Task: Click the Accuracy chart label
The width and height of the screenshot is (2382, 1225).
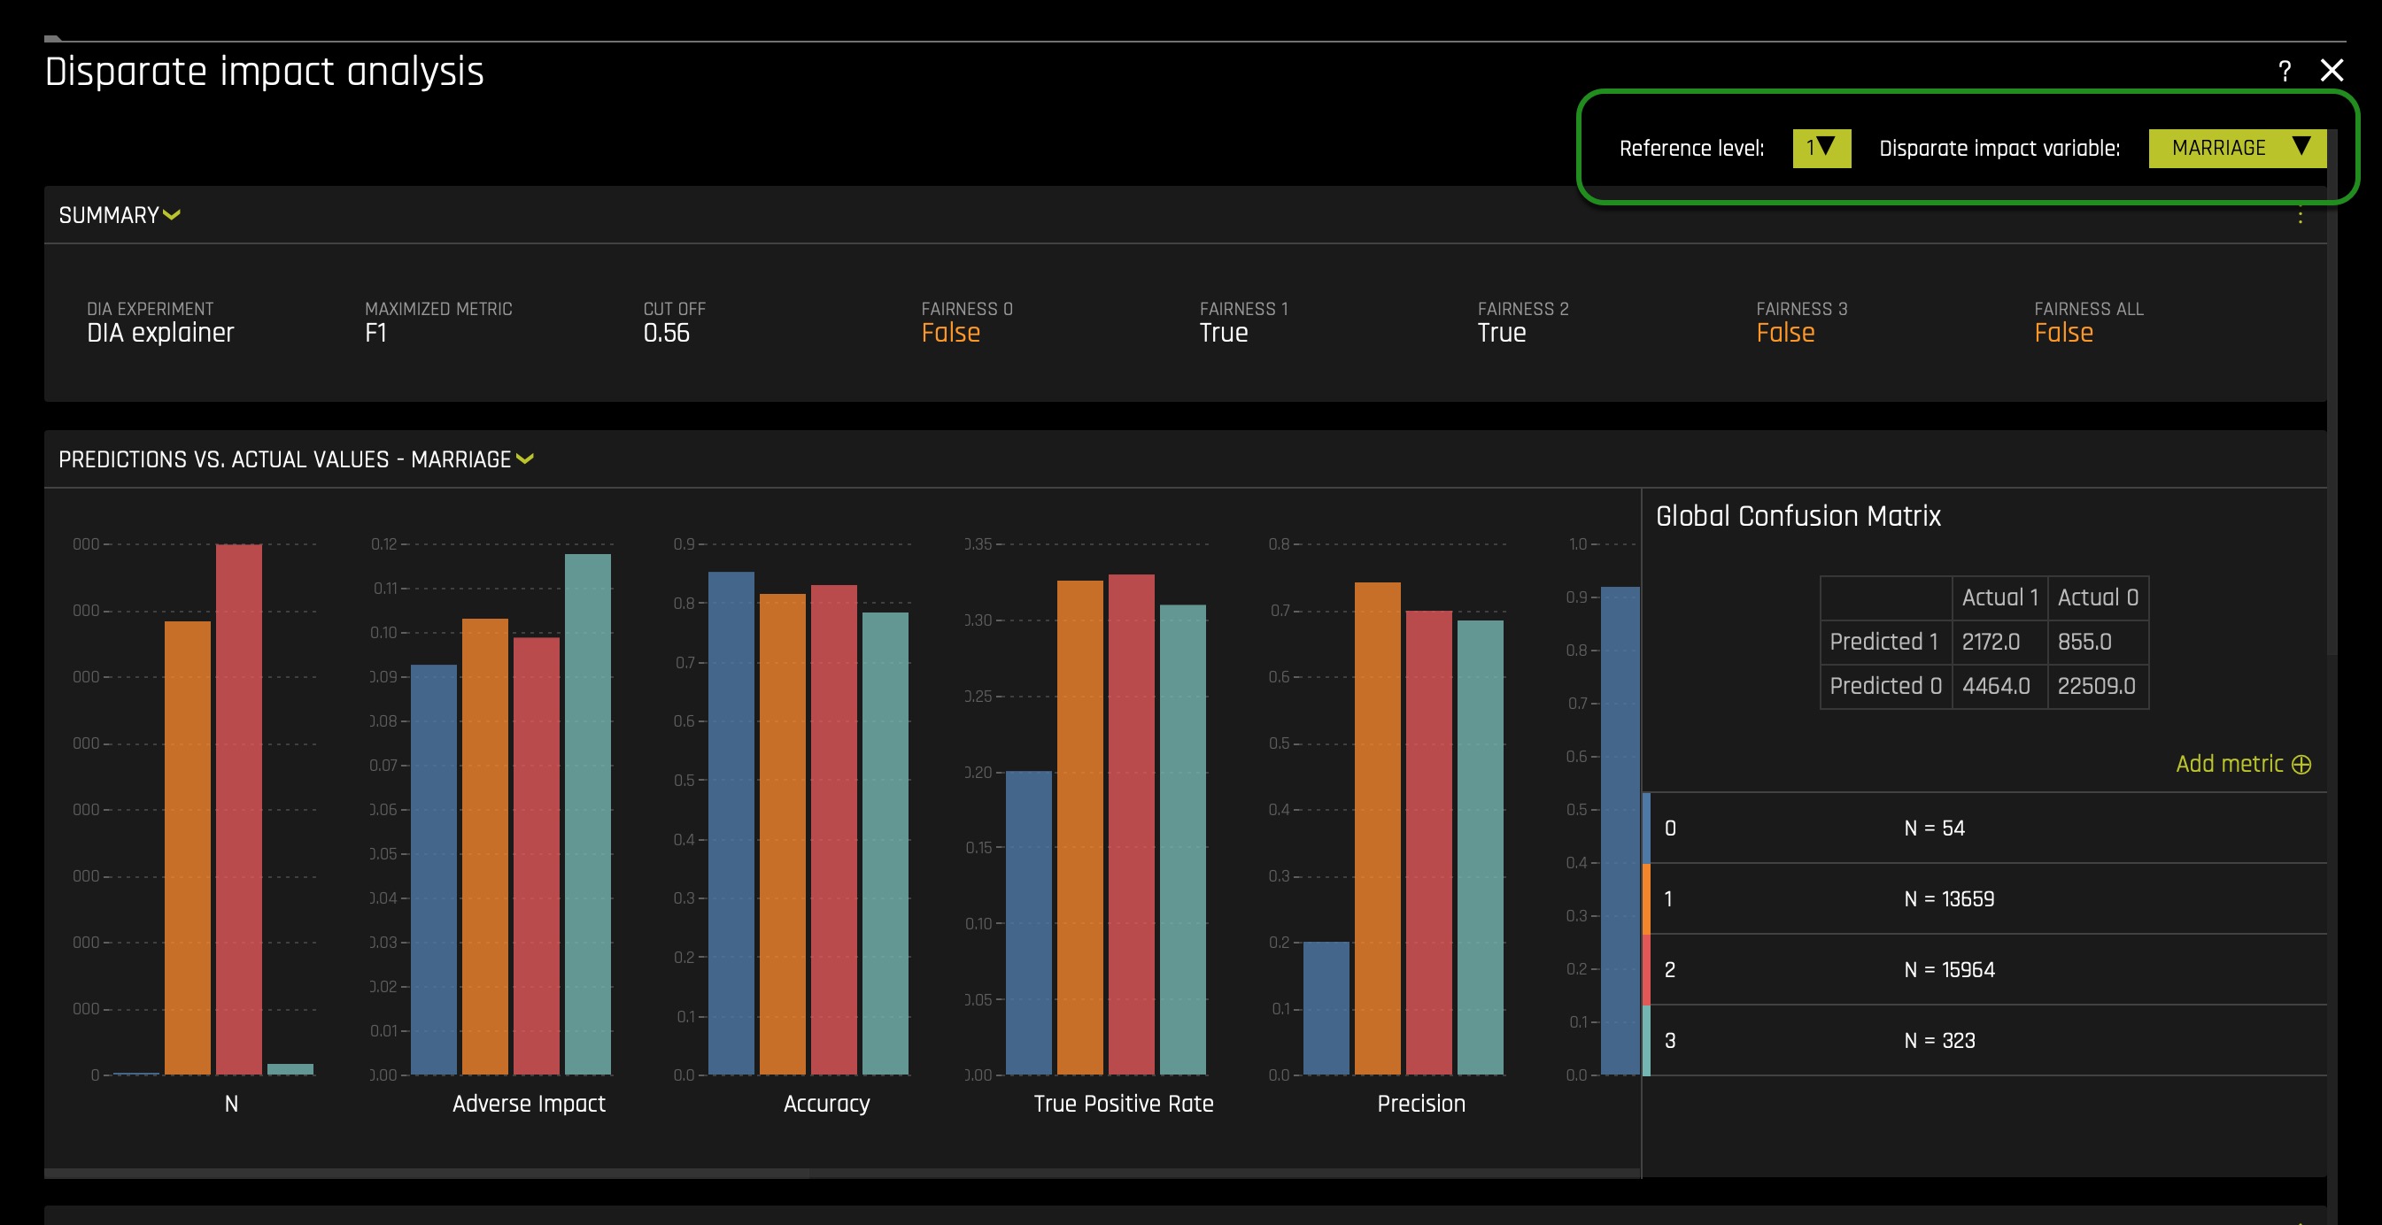Action: pyautogui.click(x=826, y=1104)
